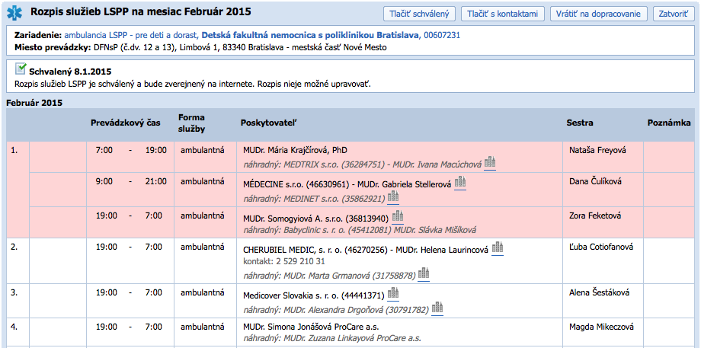The image size is (701, 348).
Task: Click nurse name Ľuba Cotiofanová
Action: 601,247
